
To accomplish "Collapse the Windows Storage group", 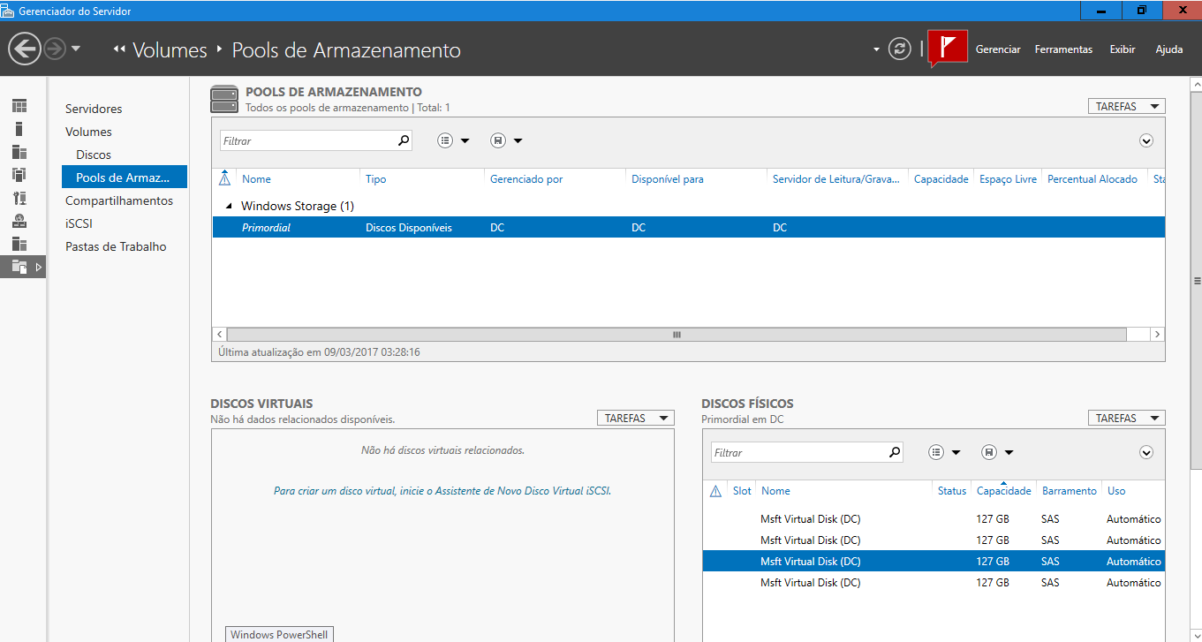I will click(230, 207).
